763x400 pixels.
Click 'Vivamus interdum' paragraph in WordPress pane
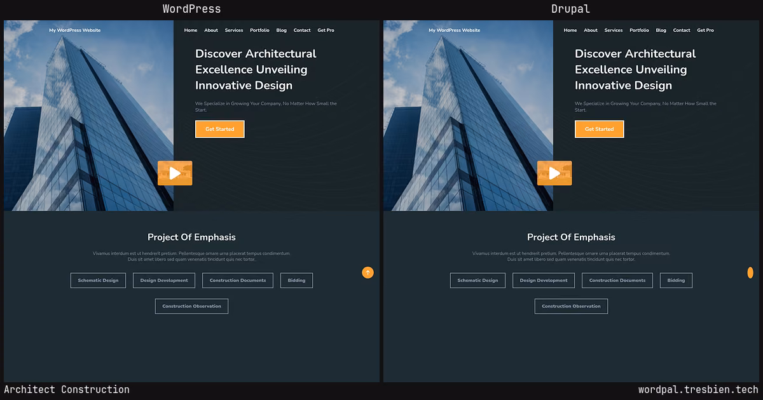tap(191, 257)
